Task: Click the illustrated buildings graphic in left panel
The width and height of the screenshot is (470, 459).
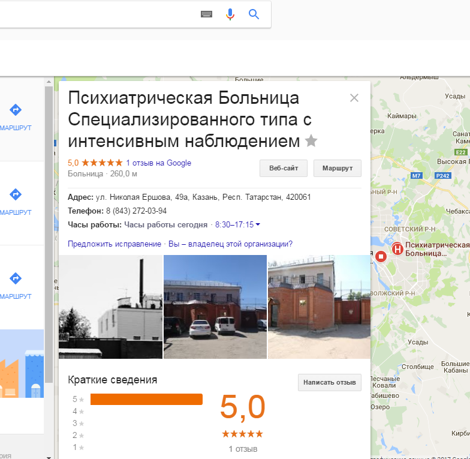Action: pyautogui.click(x=22, y=364)
